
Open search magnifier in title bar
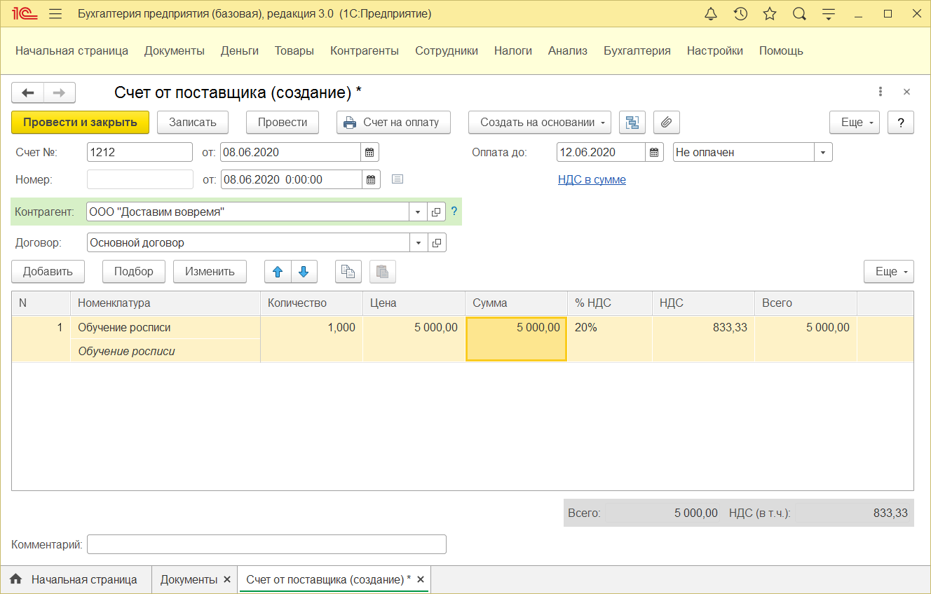tap(799, 14)
